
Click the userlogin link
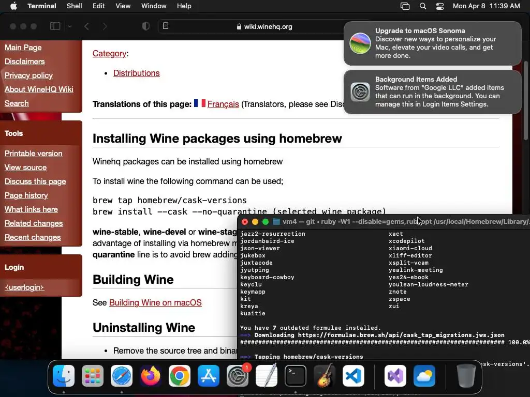24,287
